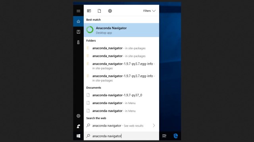Click the magnifier icon in search box
The width and height of the screenshot is (254, 142).
(88, 136)
